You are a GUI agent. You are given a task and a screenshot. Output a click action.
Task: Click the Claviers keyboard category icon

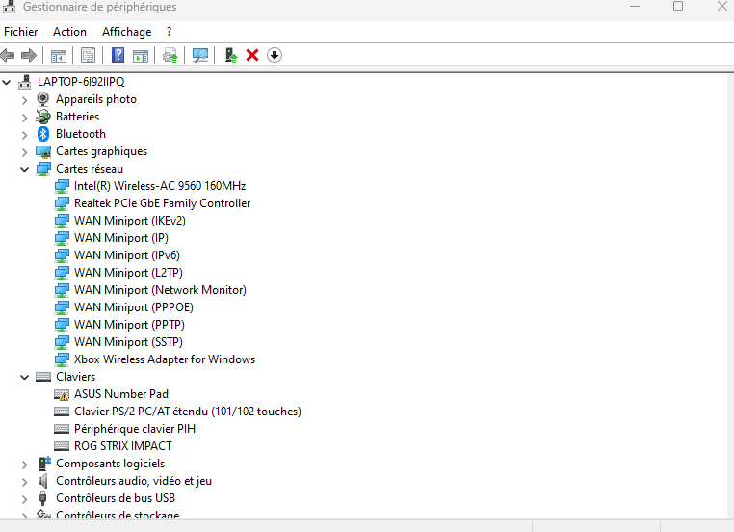[43, 377]
